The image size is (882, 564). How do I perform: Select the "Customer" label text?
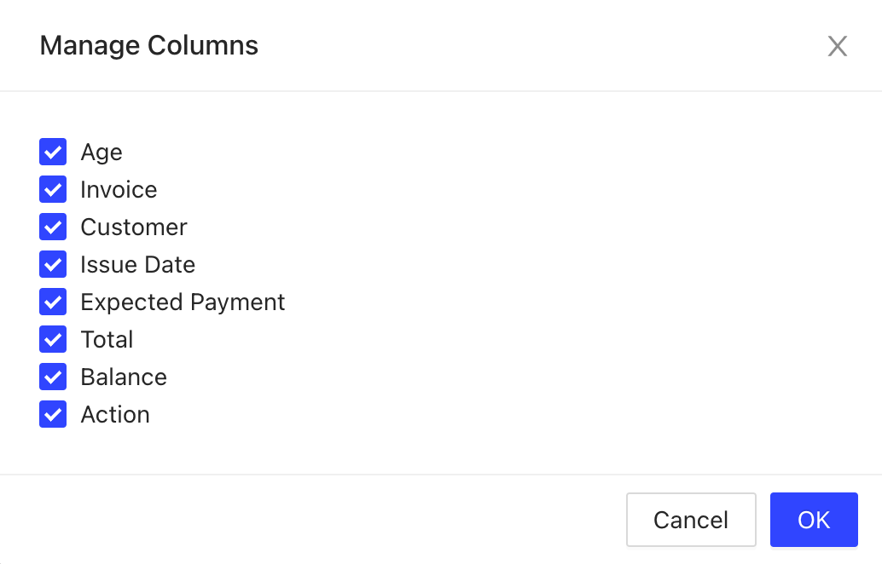[134, 227]
